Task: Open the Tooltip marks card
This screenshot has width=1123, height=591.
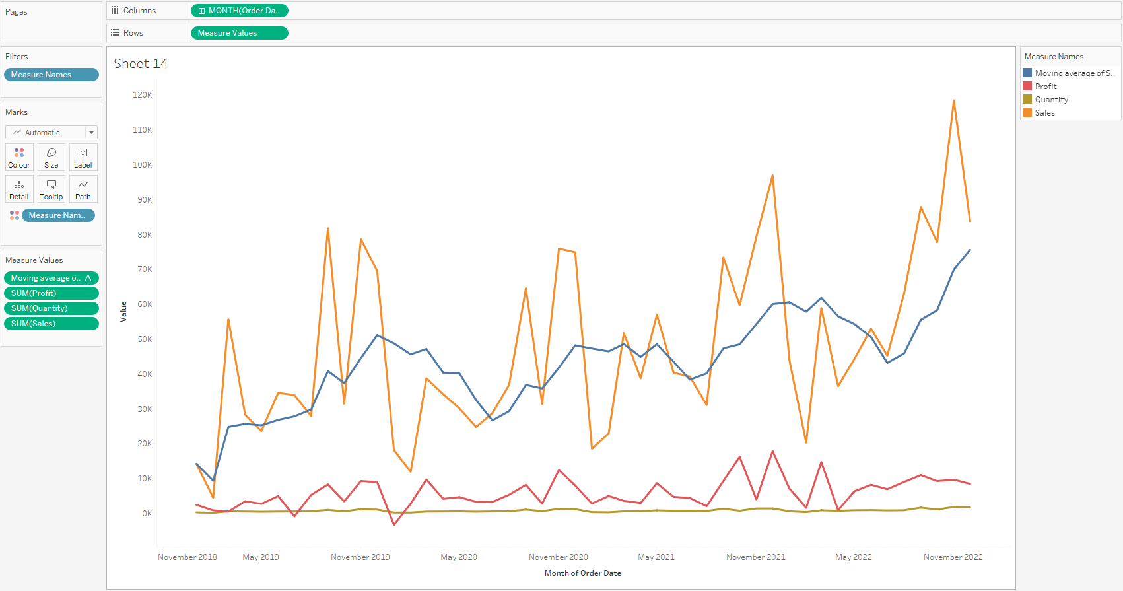Action: (51, 189)
